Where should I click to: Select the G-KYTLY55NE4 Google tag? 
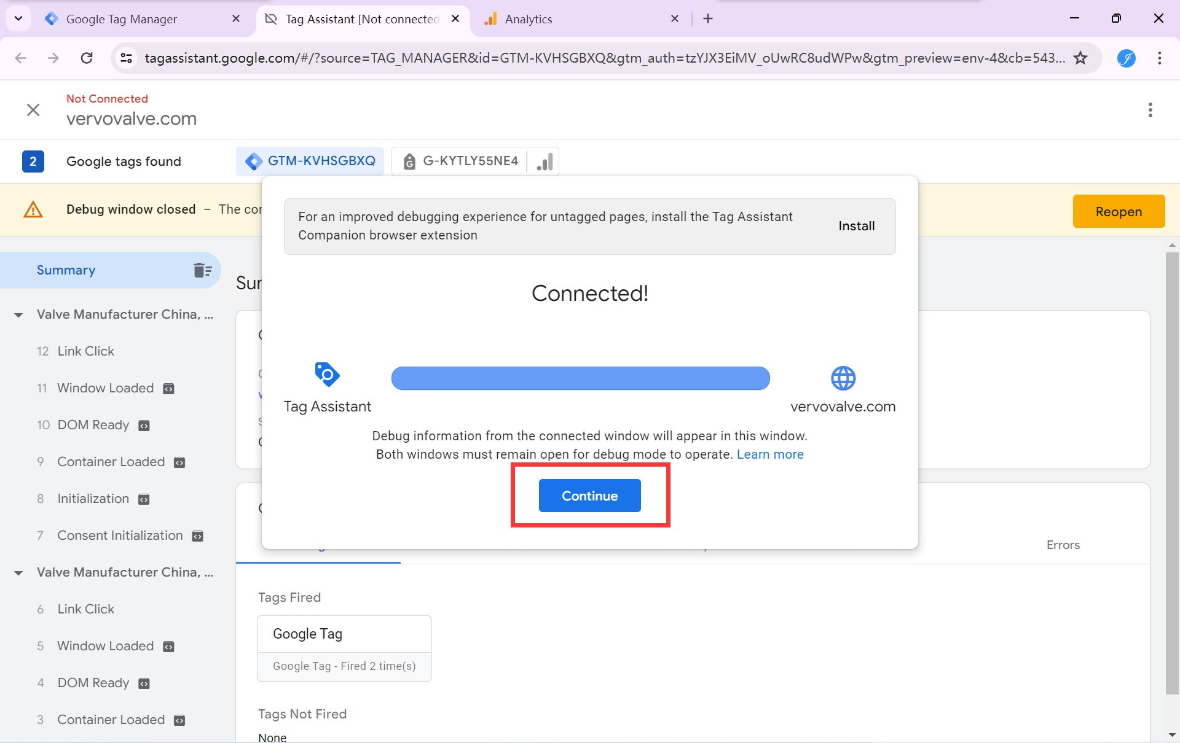(460, 161)
